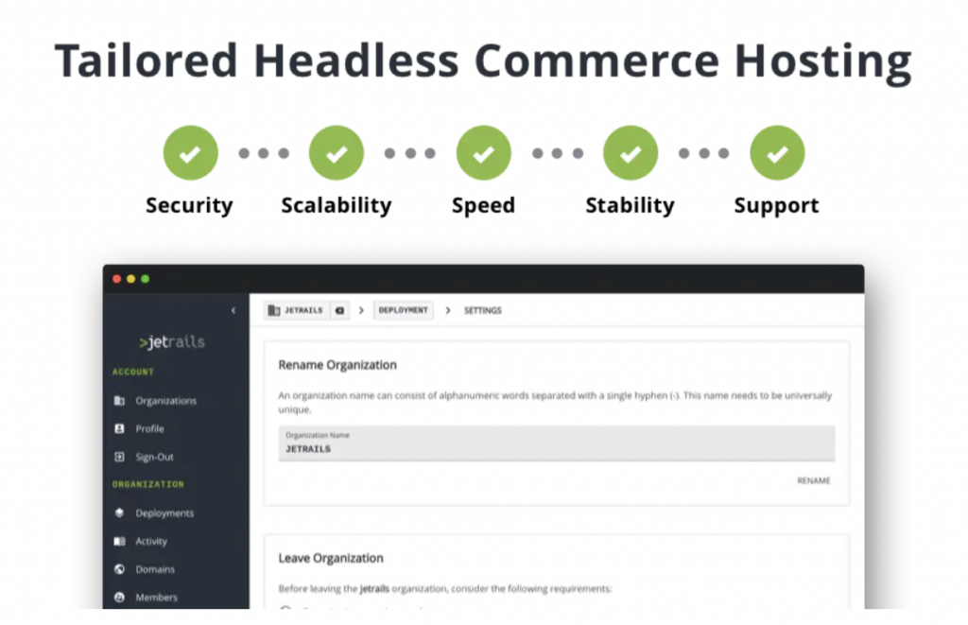Screen dimensions: 968x625
Task: Click the green Support checkmark
Action: pos(776,151)
